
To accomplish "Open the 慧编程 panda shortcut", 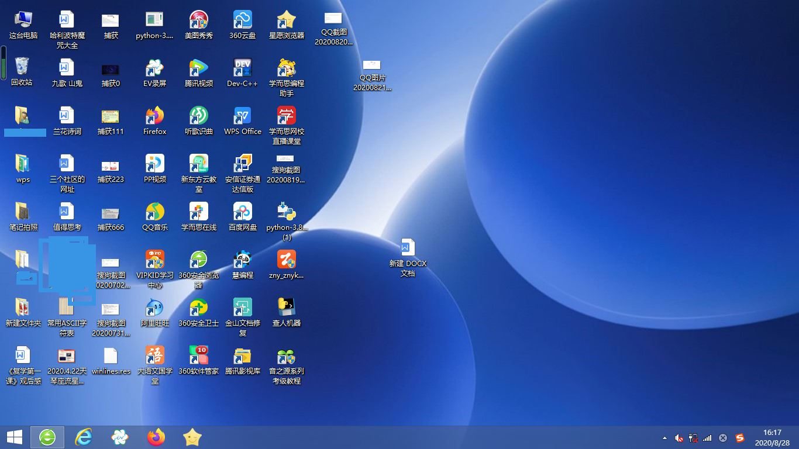I will tap(243, 265).
